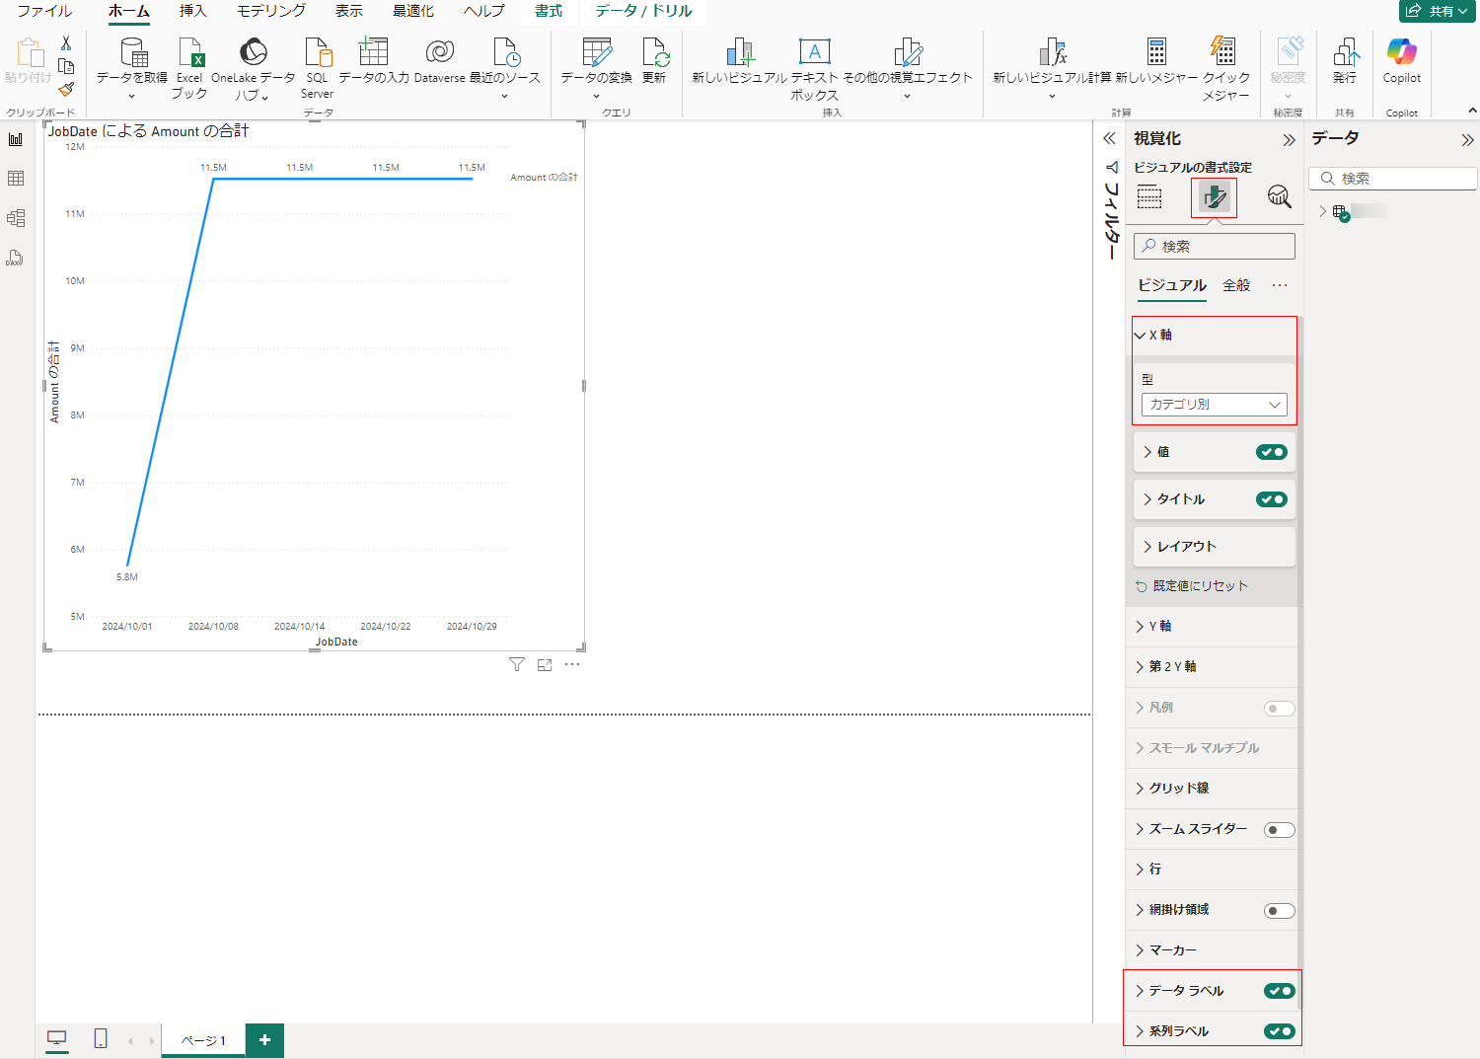This screenshot has height=1059, width=1480.
Task: Expand the グリッド線 section
Action: click(x=1178, y=789)
